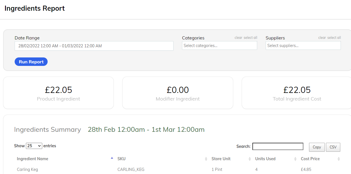Click select all link for Categories
The height and width of the screenshot is (174, 351).
[x=250, y=38]
